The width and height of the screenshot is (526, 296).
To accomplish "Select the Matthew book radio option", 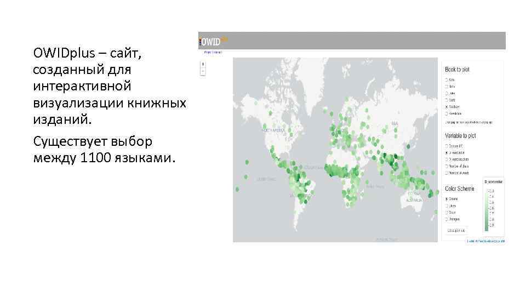I will click(447, 107).
